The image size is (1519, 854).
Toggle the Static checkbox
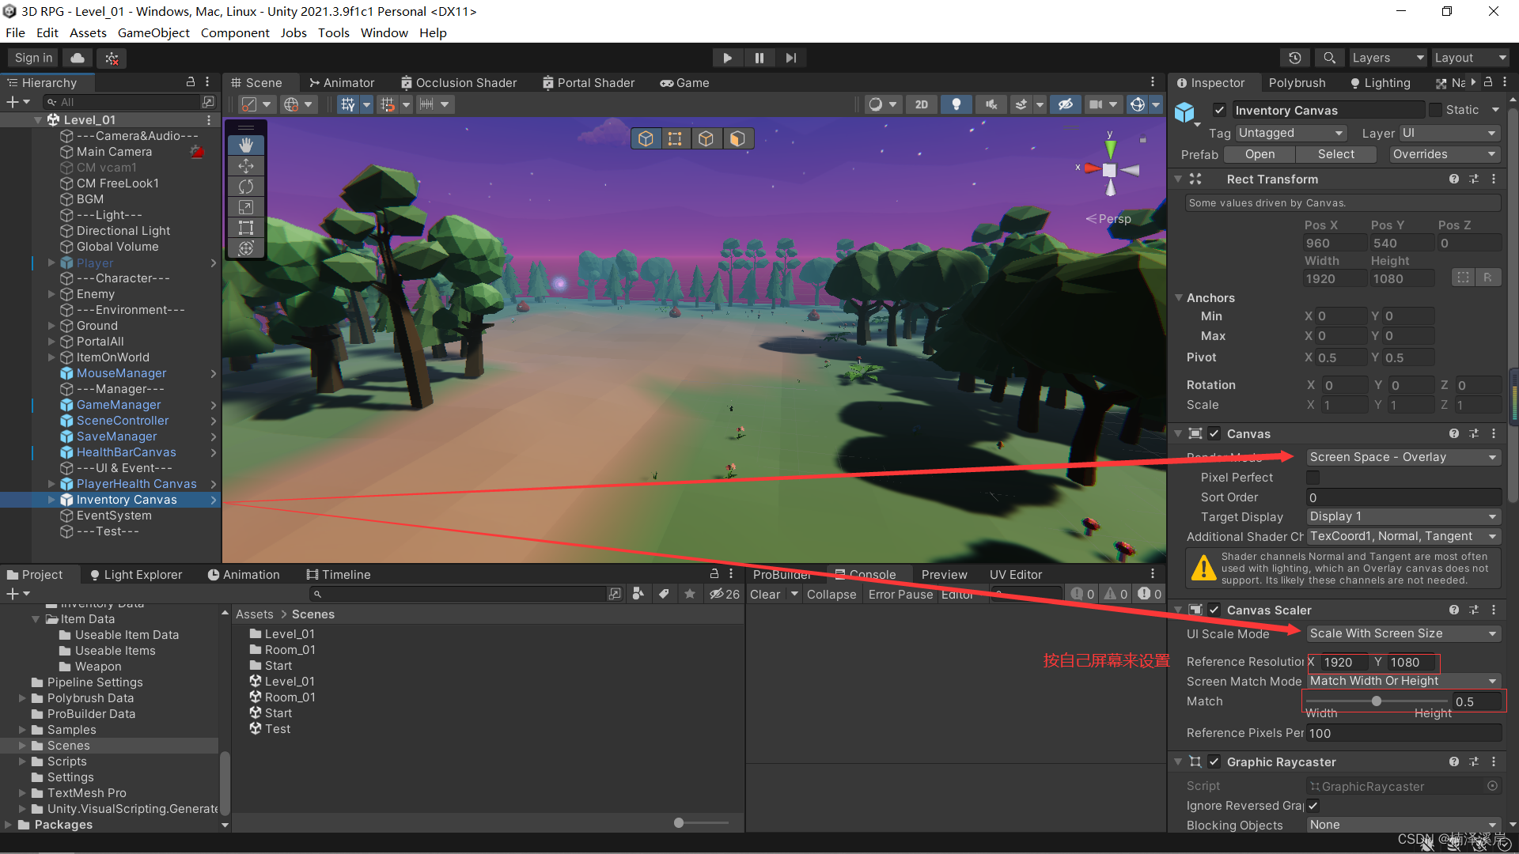1435,110
